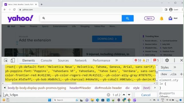Click the highlighted :root CSS text

80,73
